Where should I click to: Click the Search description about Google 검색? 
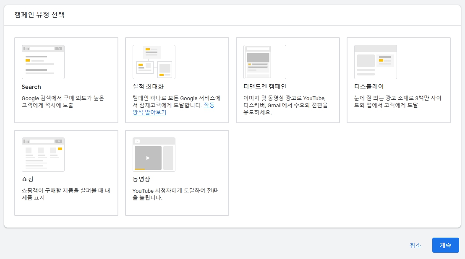tap(63, 101)
